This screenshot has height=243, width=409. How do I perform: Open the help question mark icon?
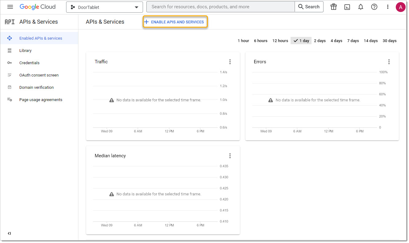(x=374, y=7)
